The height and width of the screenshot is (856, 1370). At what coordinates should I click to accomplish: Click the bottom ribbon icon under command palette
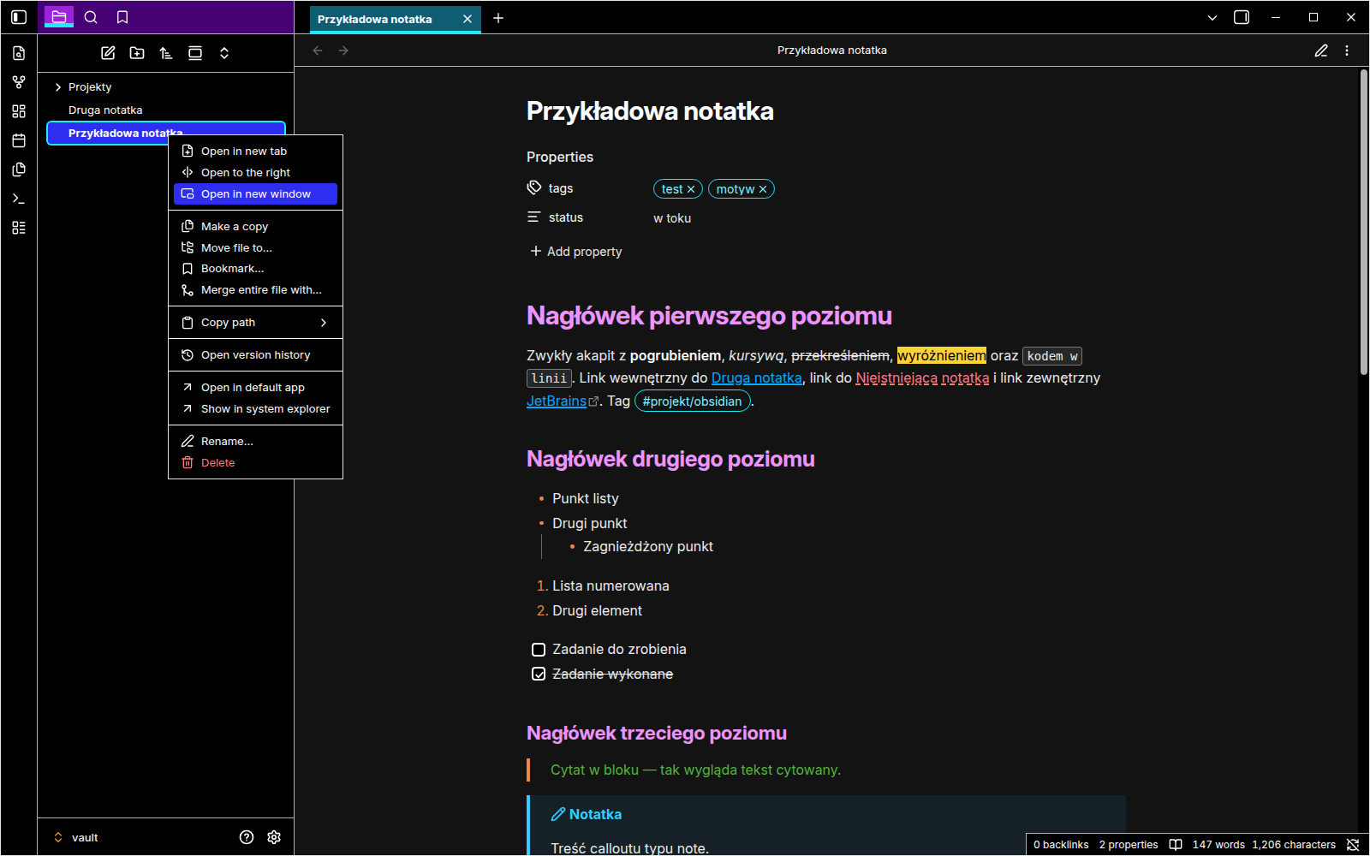(19, 228)
